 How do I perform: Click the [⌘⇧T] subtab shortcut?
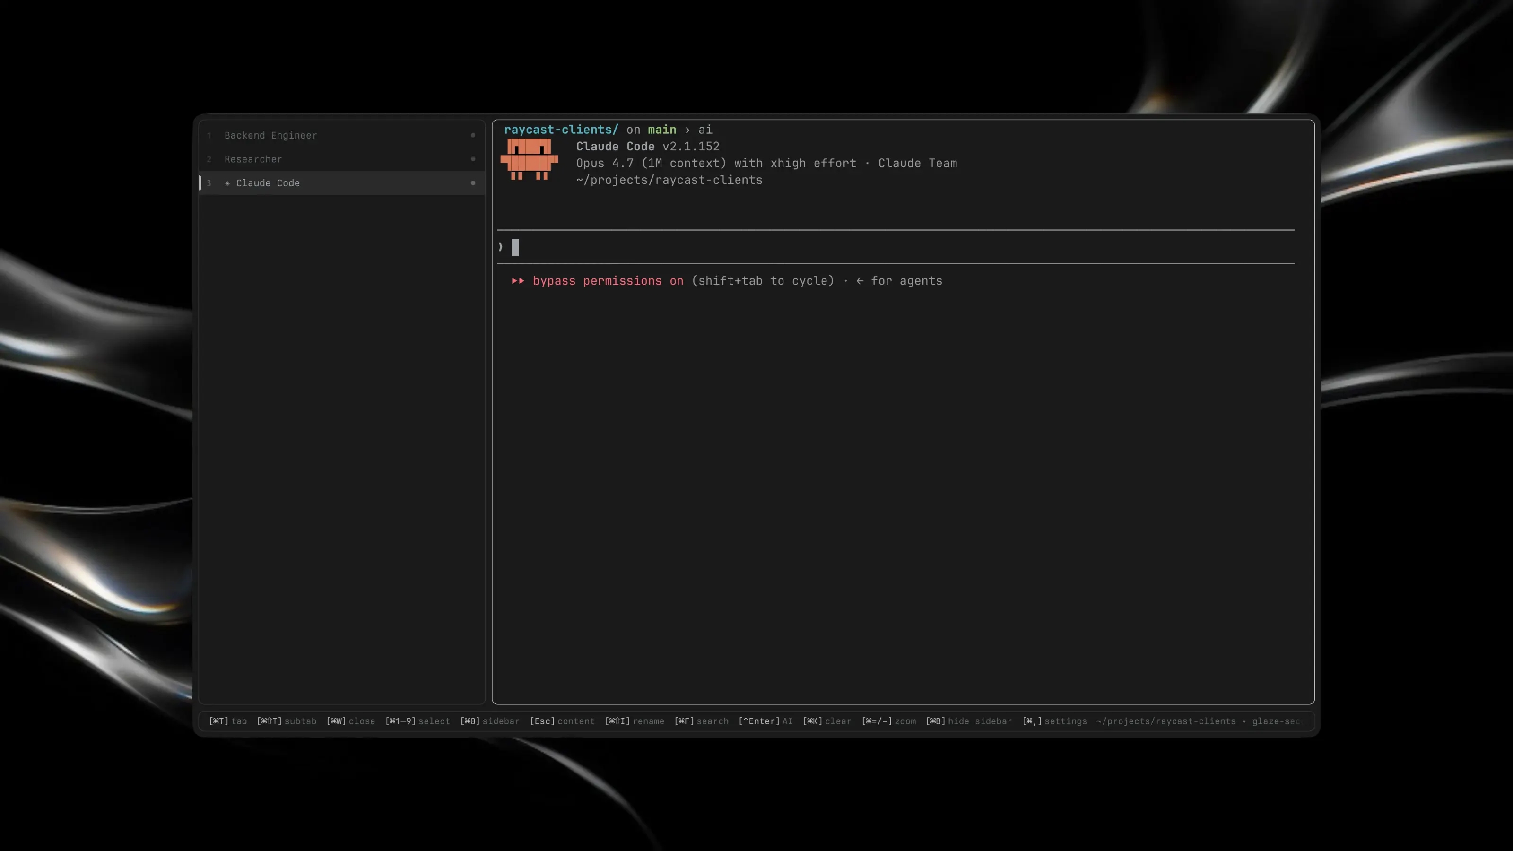click(x=287, y=721)
